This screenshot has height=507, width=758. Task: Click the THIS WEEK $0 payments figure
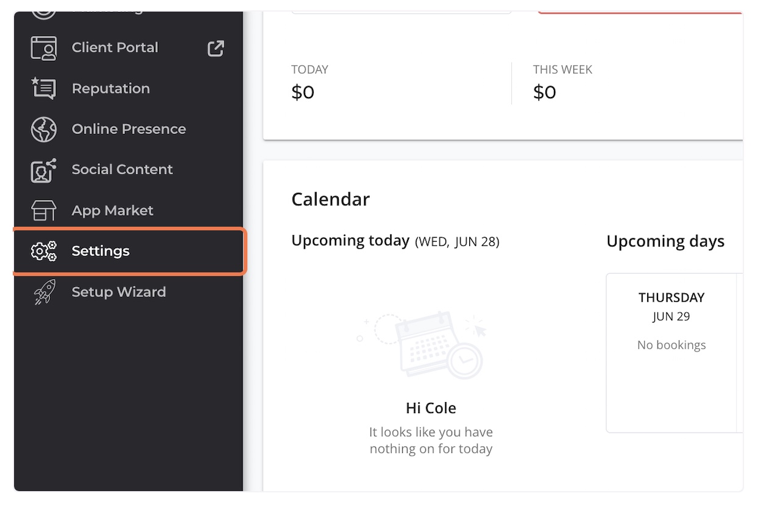pos(545,92)
